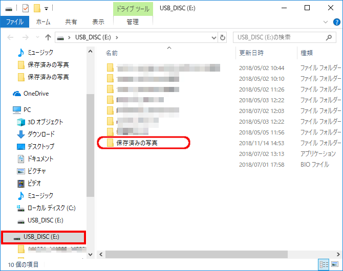Open the address bar history dropdown
The image size is (343, 271).
pyautogui.click(x=214, y=38)
